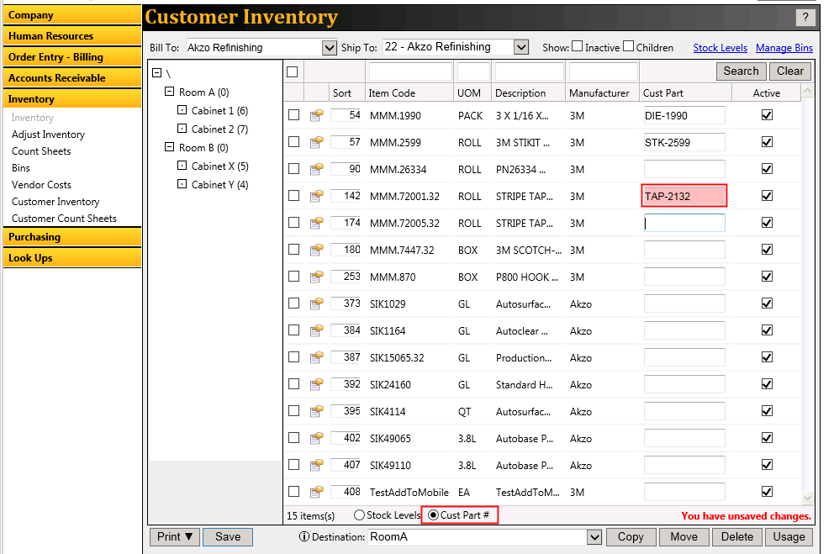
Task: Click the note icon for SIK1029 row
Action: tap(317, 303)
